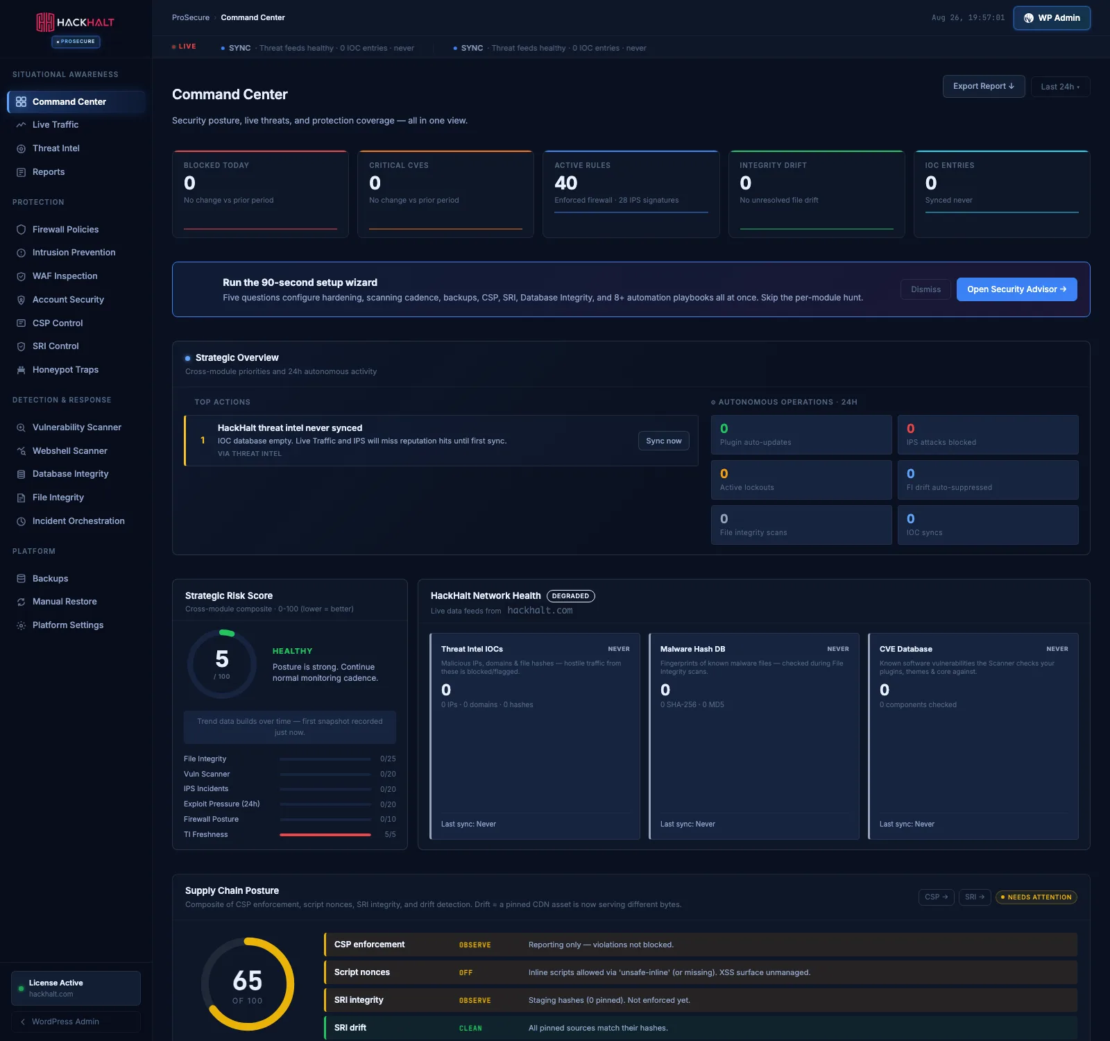1110x1041 pixels.
Task: Dismiss the setup wizard banner
Action: [x=925, y=289]
